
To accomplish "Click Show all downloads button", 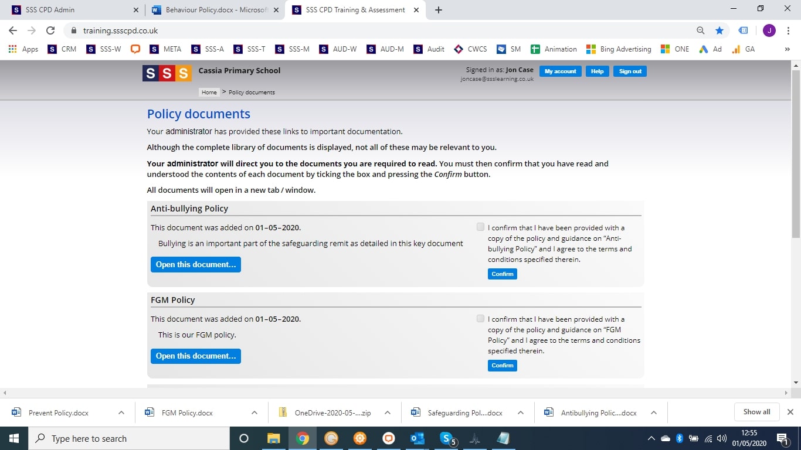I will click(756, 412).
